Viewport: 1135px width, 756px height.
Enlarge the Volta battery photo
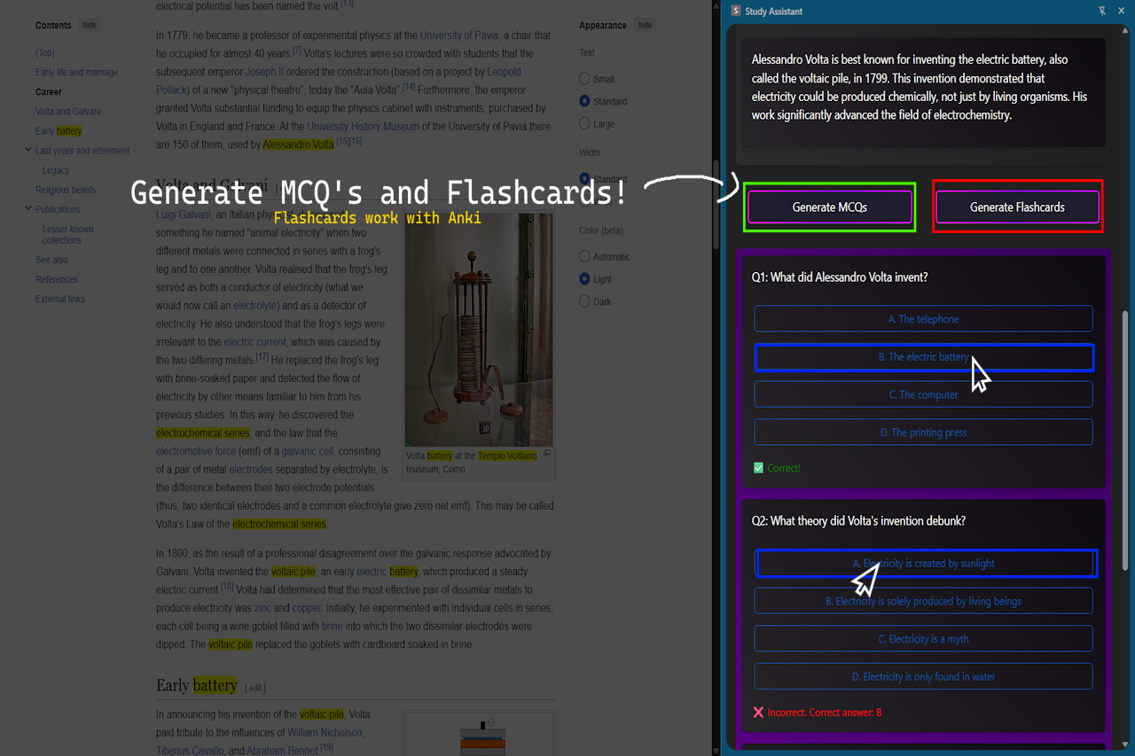(479, 330)
